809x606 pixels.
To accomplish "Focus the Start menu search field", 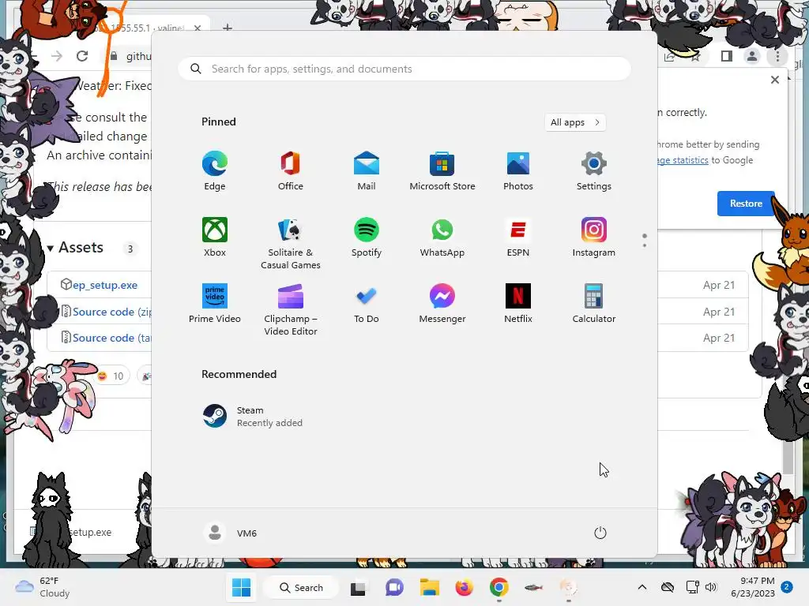I will [404, 69].
